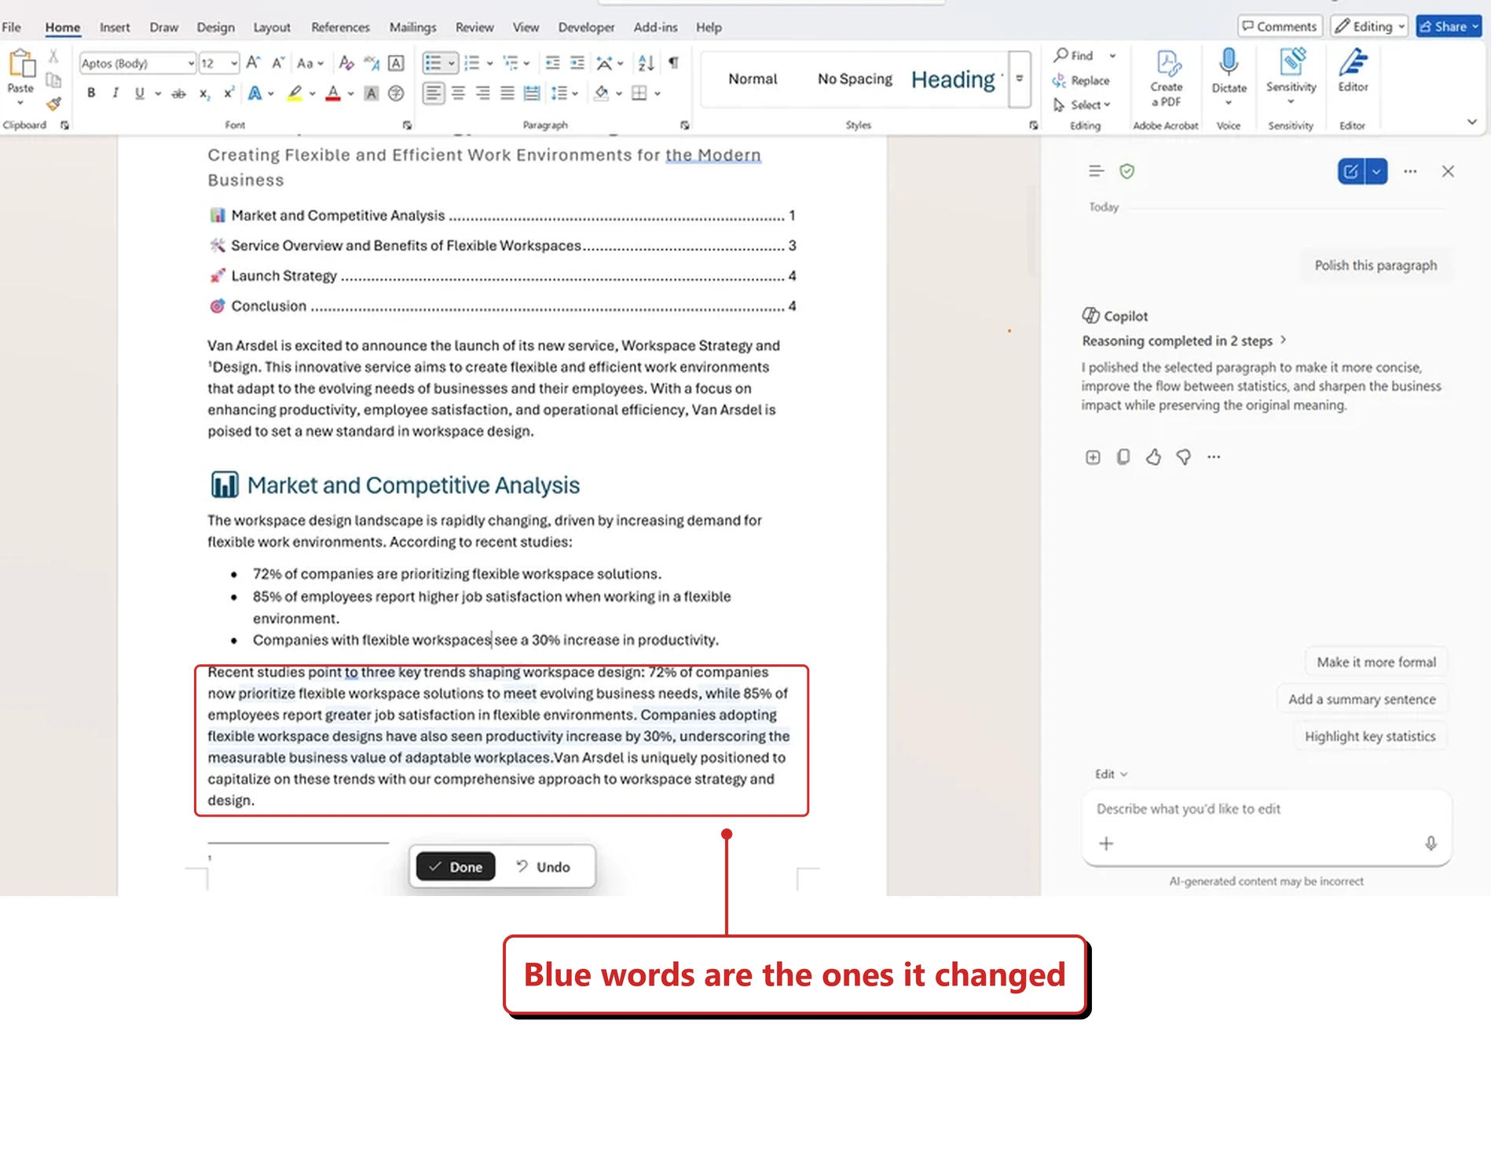1491x1163 pixels.
Task: Open the File menu tab
Action: click(x=12, y=27)
